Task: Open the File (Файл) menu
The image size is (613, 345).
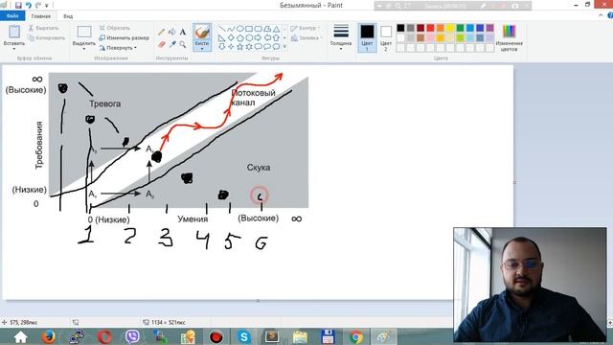Action: pos(12,16)
